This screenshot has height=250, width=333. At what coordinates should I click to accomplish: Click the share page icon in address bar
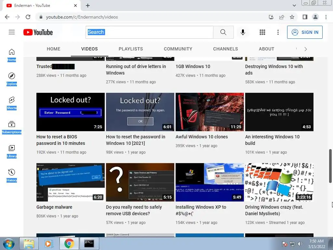pyautogui.click(x=282, y=17)
